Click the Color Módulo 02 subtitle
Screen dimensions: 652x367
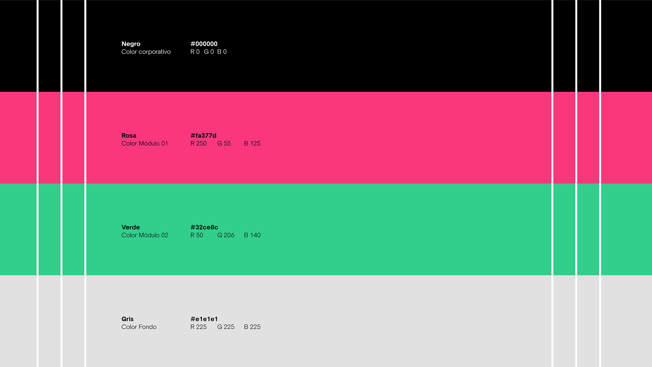[145, 235]
